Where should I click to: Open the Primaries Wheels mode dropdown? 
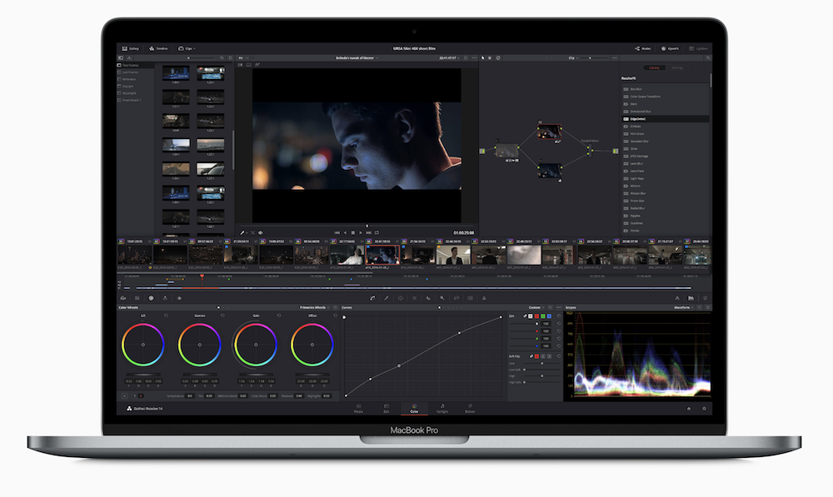point(315,307)
